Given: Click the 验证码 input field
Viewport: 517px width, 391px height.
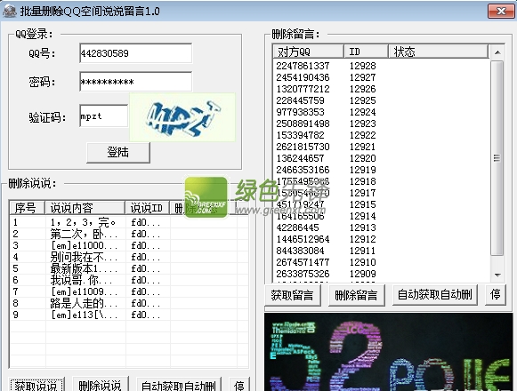Looking at the screenshot, I should click(103, 116).
